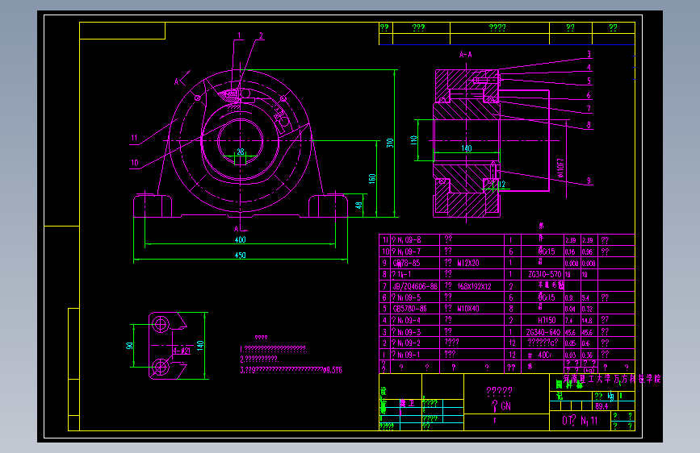Click the "HT150" material cell

(547, 320)
